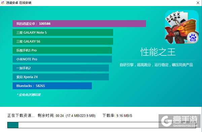Click the 自研引擎 超高跑分 description line
Screen dimensions: 202x132
[156, 65]
